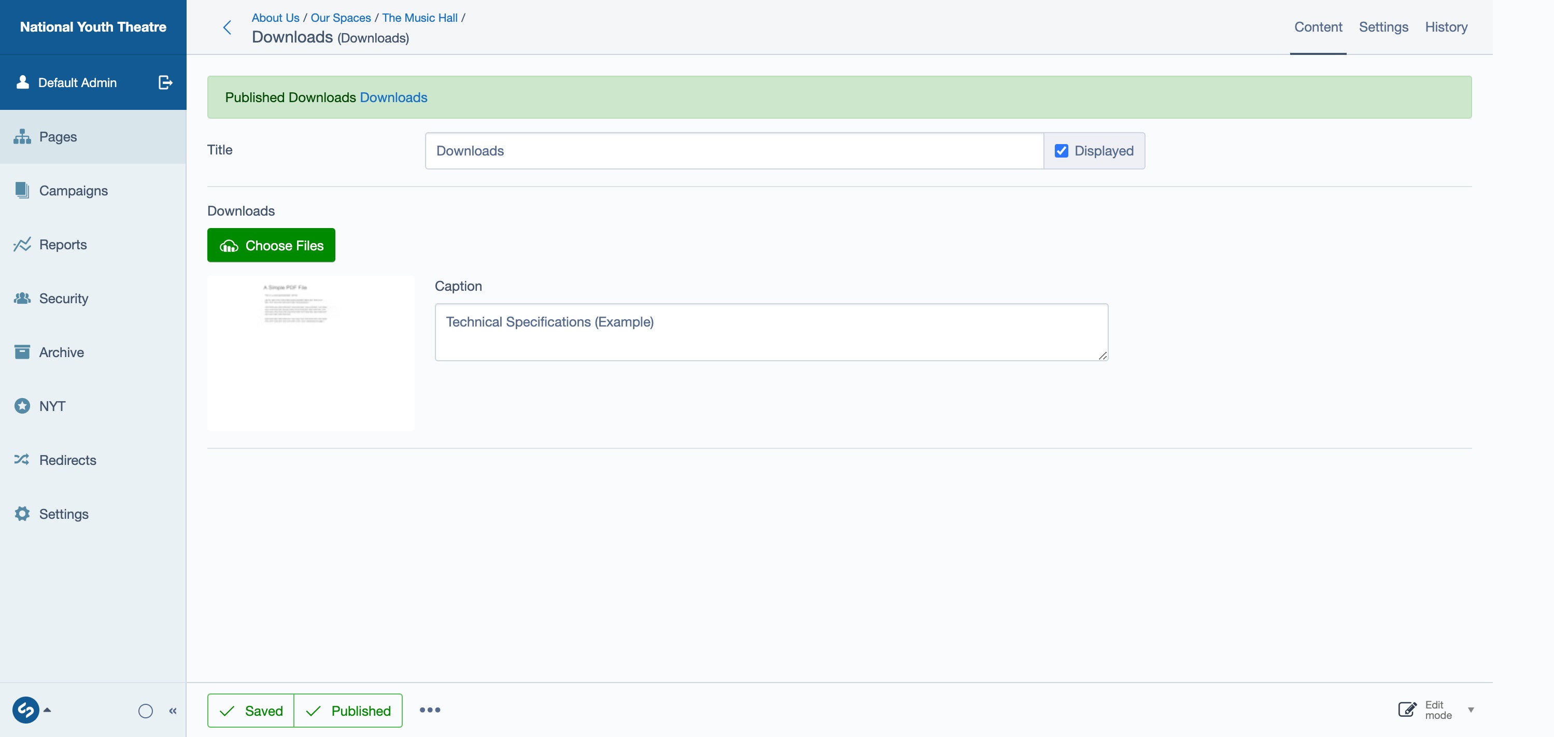Click the back arrow in the breadcrumb
The image size is (1554, 737).
[x=228, y=27]
